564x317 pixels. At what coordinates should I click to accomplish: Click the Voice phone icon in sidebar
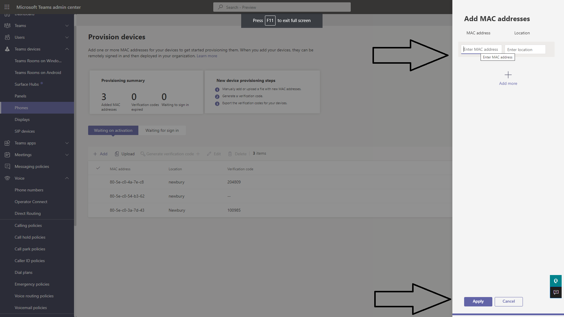click(x=7, y=178)
